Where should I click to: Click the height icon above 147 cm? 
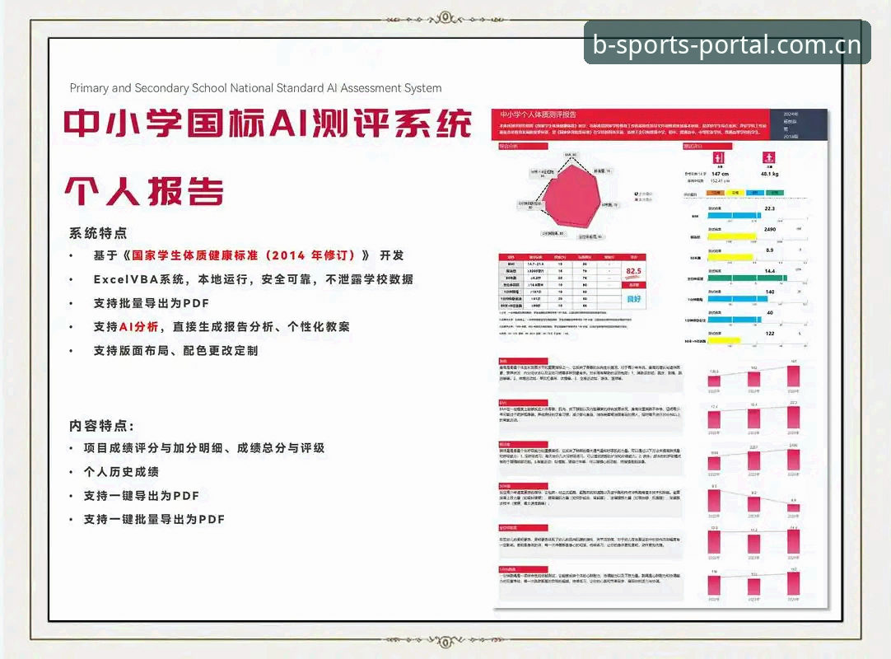[719, 157]
